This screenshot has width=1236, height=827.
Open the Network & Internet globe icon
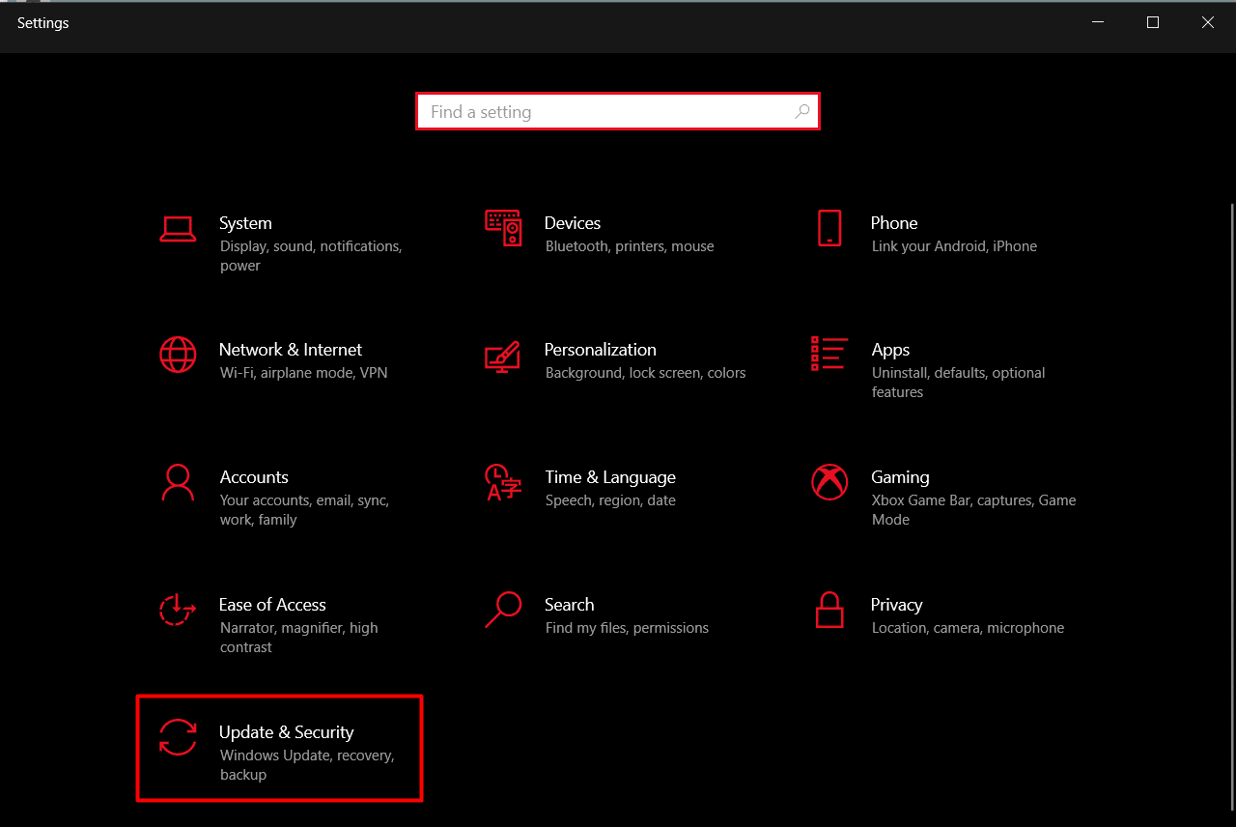point(178,355)
